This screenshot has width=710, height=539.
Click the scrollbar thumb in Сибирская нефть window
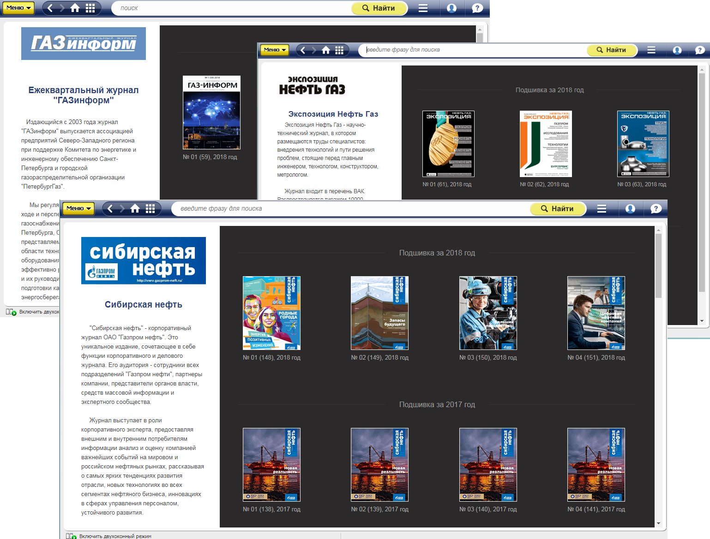[x=659, y=266]
